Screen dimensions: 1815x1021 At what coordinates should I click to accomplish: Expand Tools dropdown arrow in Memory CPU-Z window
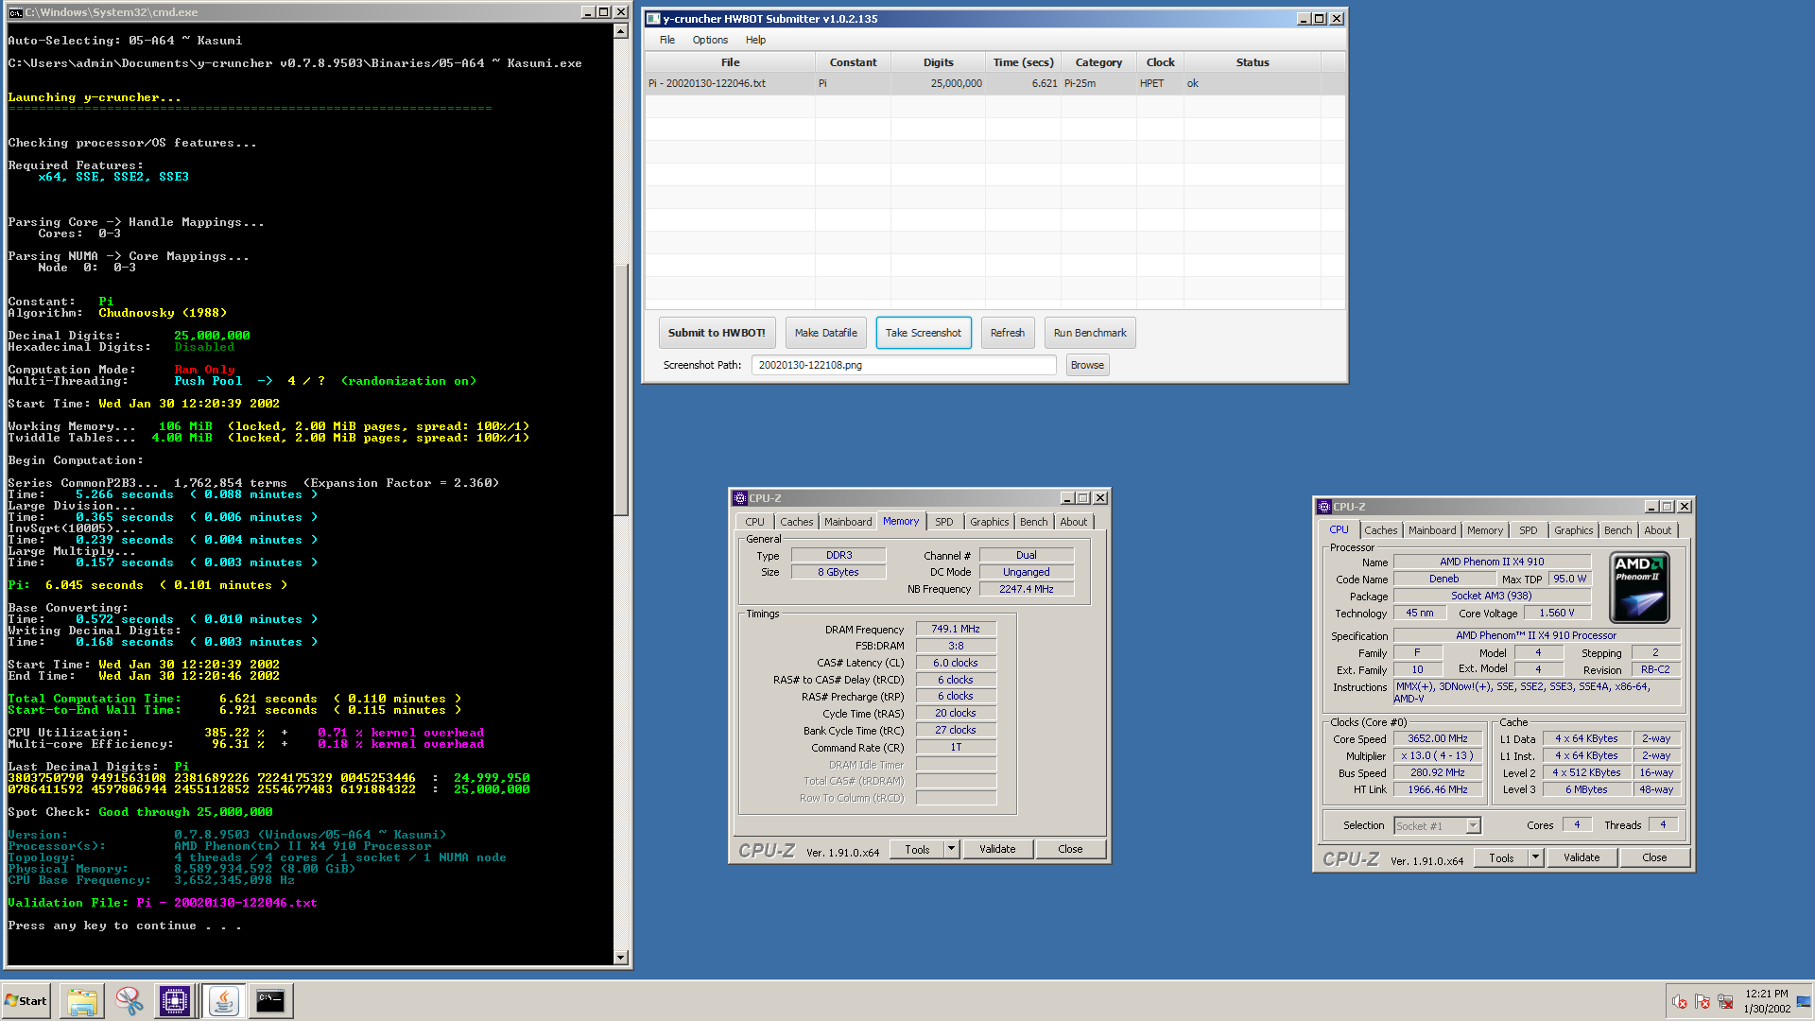pos(952,850)
